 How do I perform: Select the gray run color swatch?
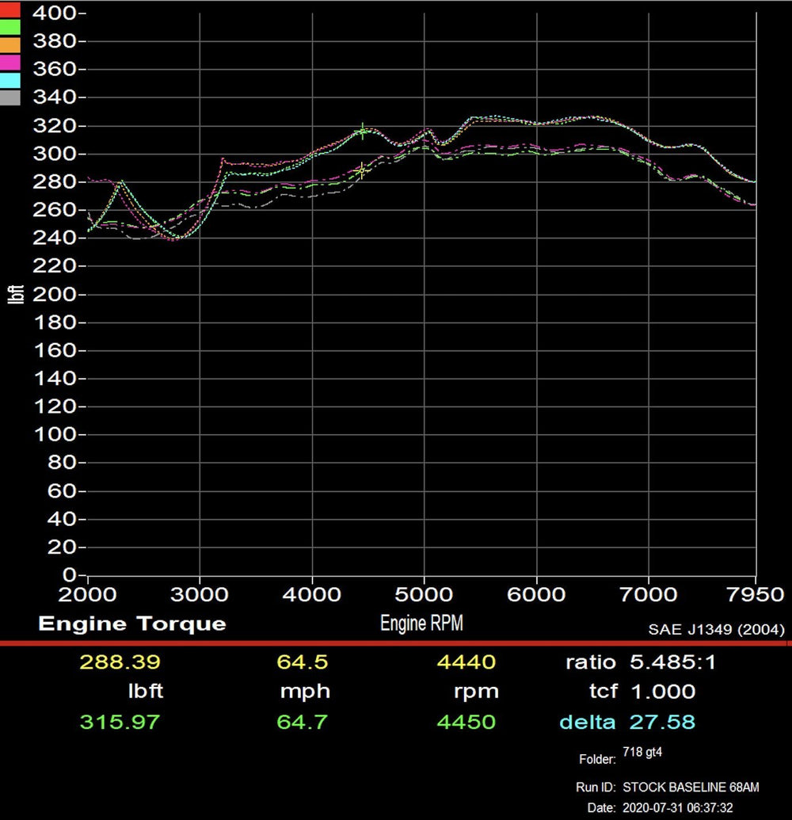click(x=9, y=97)
